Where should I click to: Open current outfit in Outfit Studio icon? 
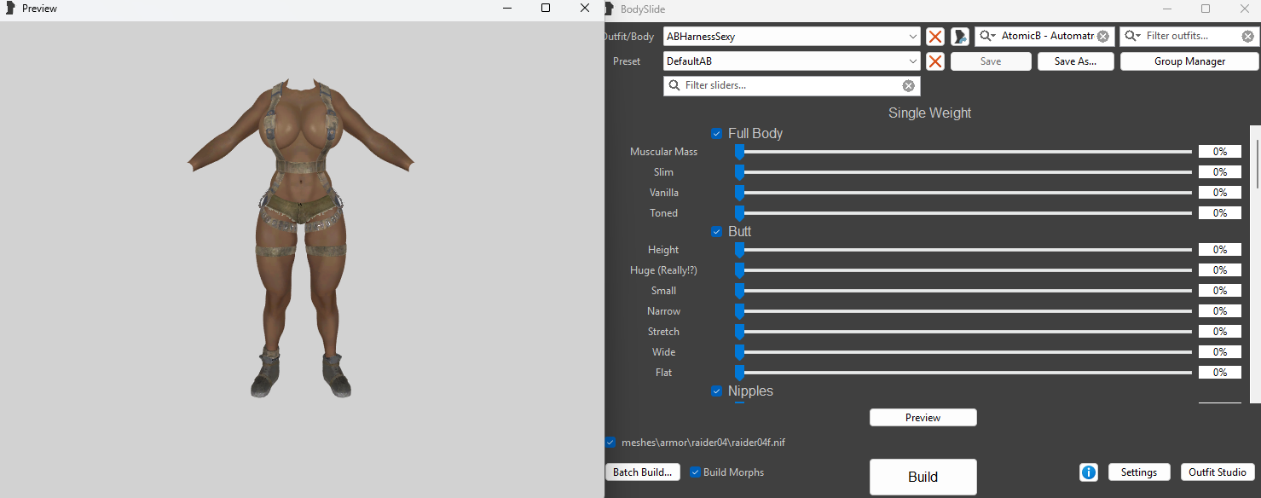[x=960, y=37]
